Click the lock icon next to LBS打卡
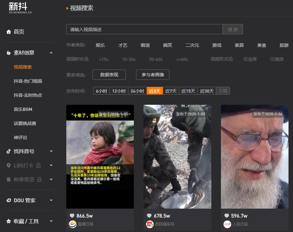293x232 pixels. (38, 165)
